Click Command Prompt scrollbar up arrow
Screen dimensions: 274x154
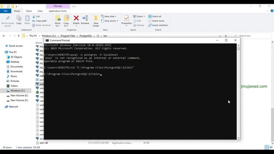click(x=238, y=45)
